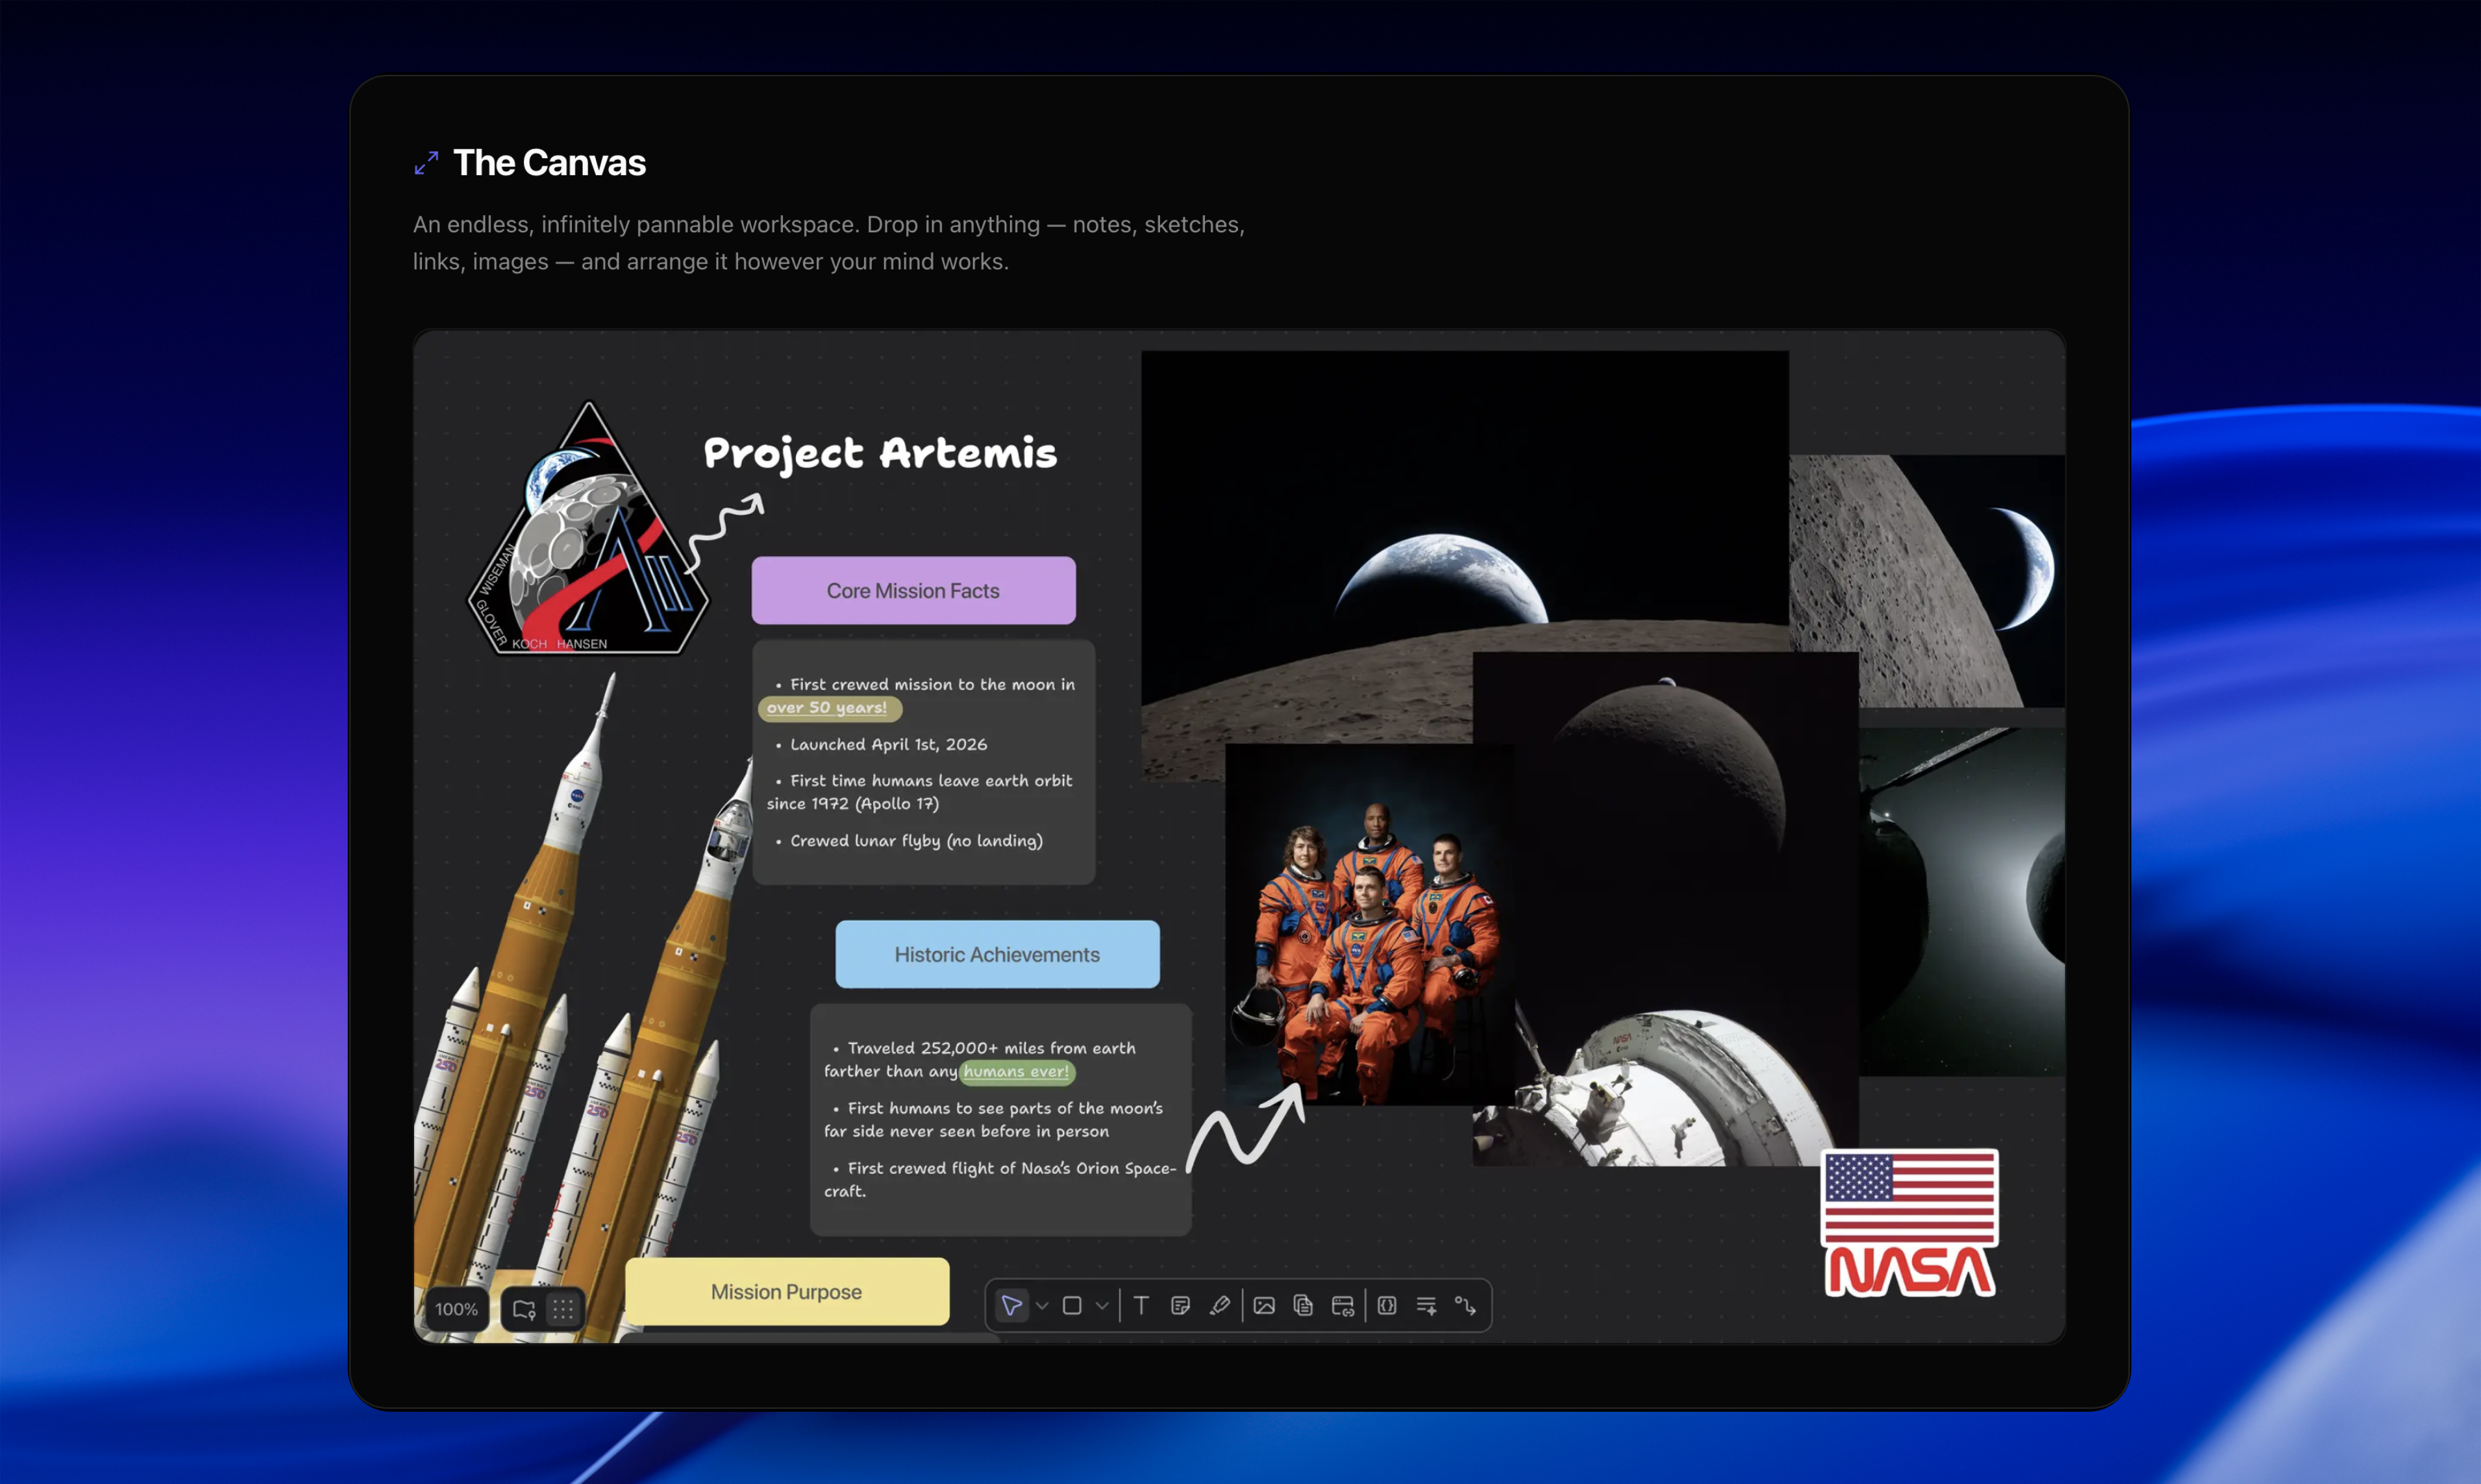The height and width of the screenshot is (1484, 2481).
Task: Toggle the dot grid display
Action: [x=563, y=1310]
